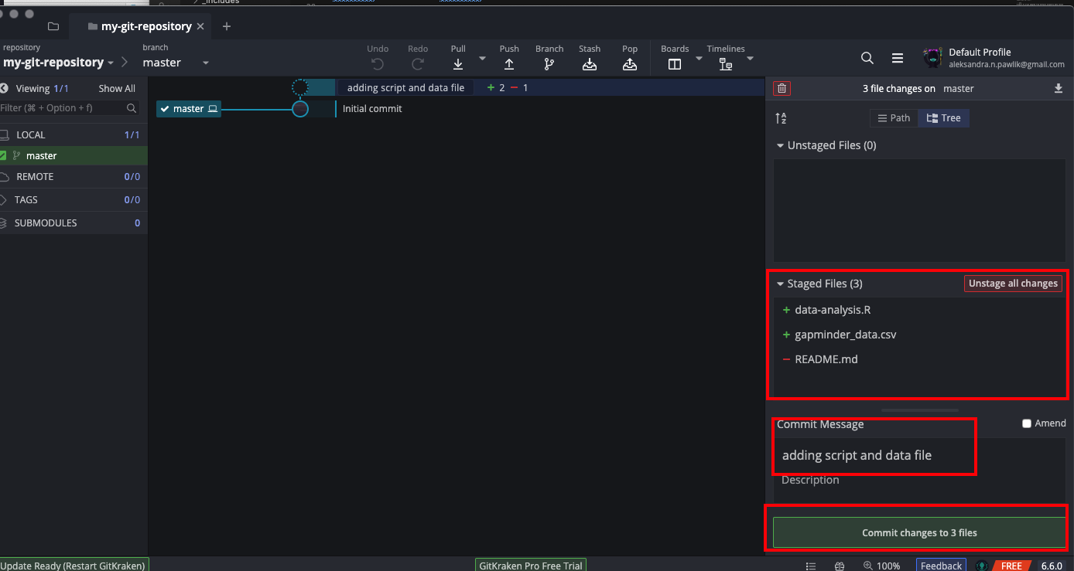Discard all changes with trash icon
The image size is (1074, 571).
point(782,88)
